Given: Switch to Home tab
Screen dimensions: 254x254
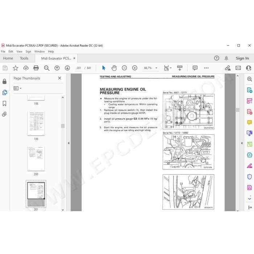Looking at the screenshot, I should [8, 58].
